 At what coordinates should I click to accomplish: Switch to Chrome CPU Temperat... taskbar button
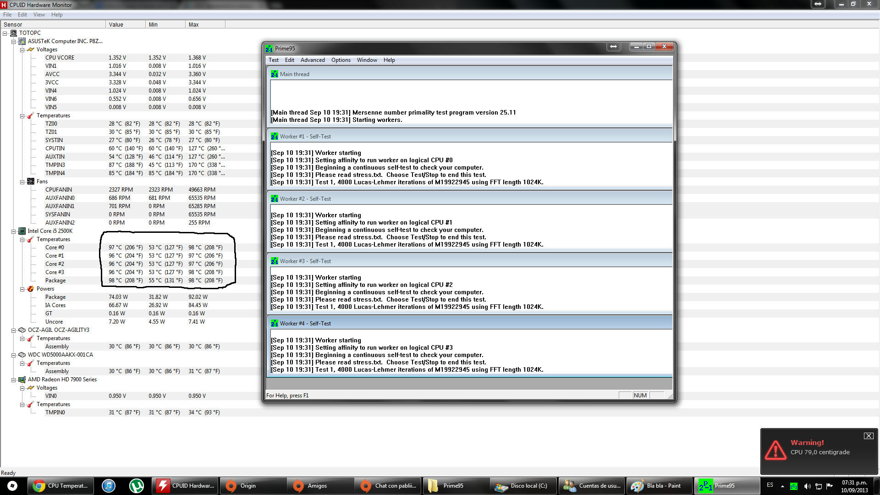tap(60, 485)
